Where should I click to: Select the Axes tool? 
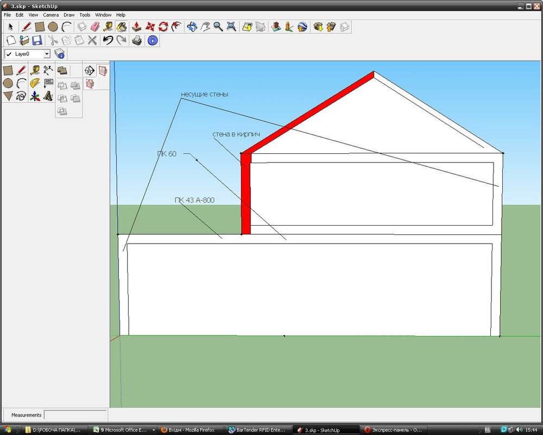pos(35,96)
